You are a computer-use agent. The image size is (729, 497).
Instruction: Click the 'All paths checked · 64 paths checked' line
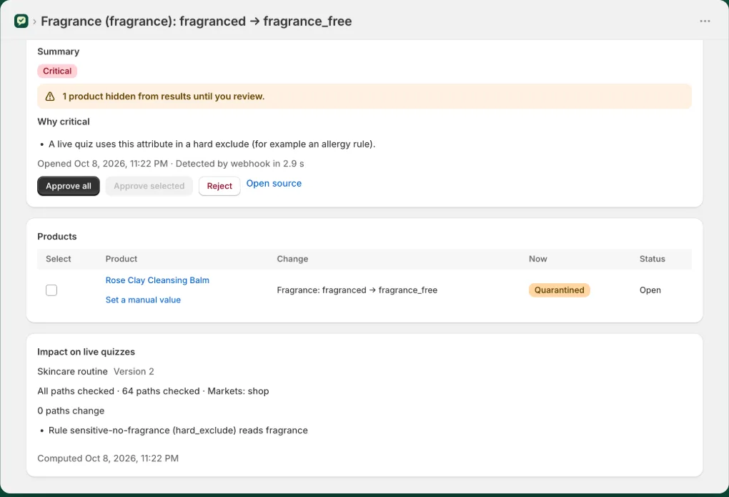tap(153, 391)
